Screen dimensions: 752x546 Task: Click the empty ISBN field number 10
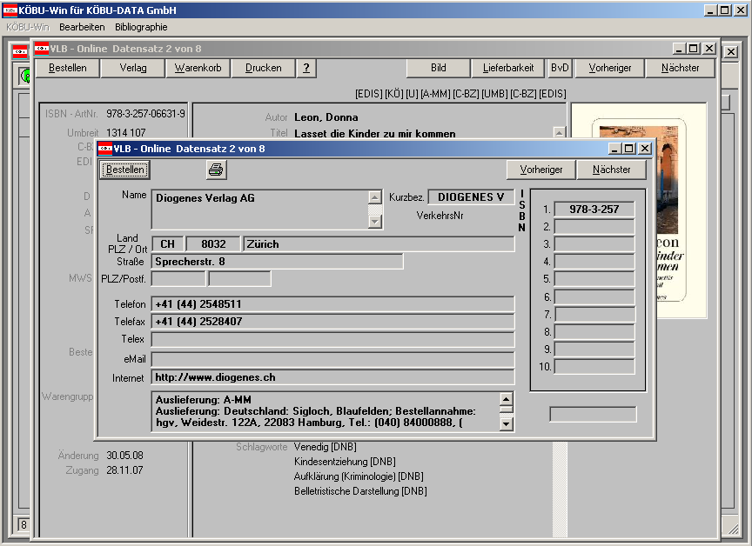[x=594, y=367]
